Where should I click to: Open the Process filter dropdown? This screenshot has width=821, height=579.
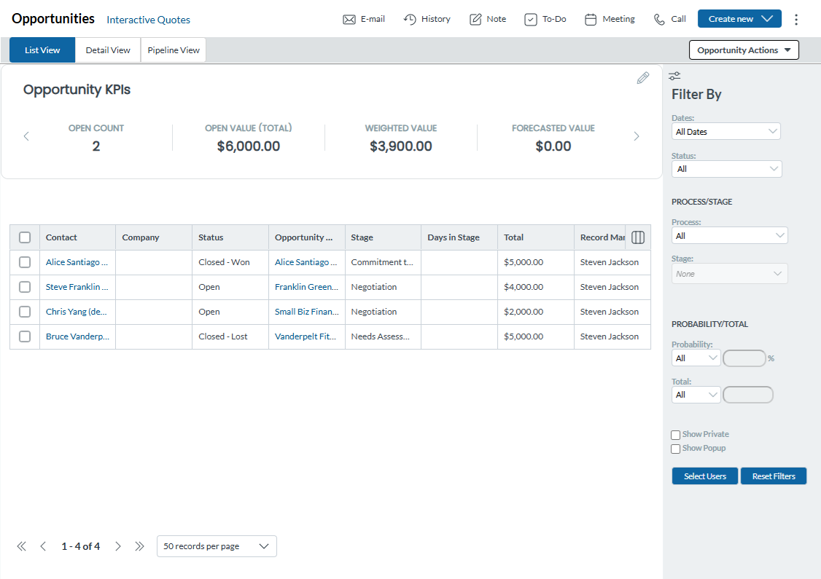point(729,235)
